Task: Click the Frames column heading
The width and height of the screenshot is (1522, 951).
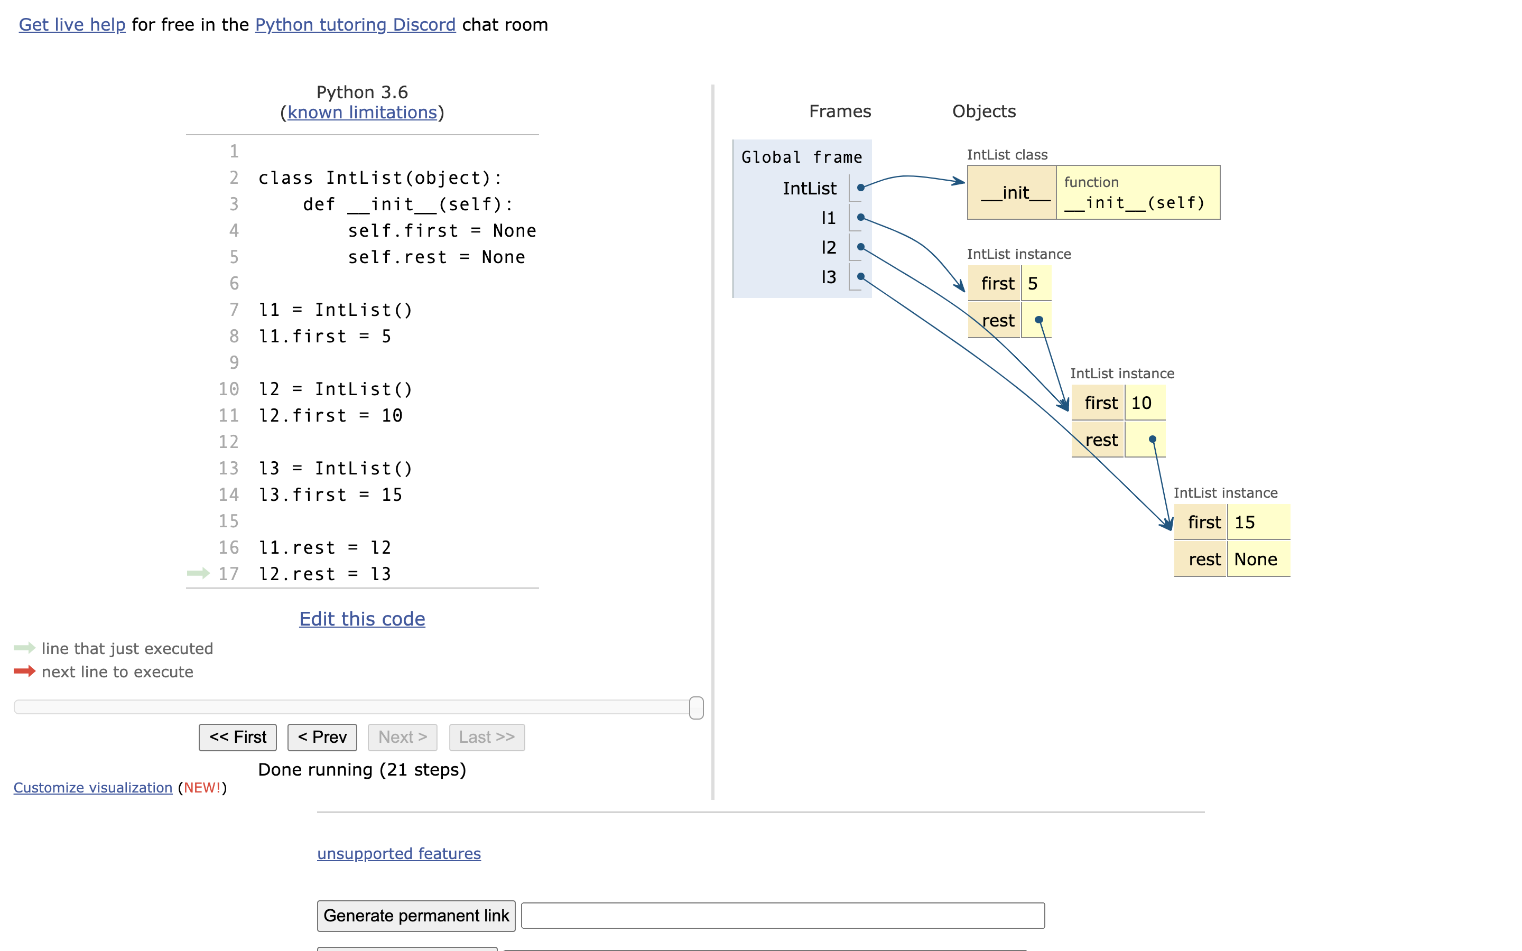Action: click(x=840, y=111)
